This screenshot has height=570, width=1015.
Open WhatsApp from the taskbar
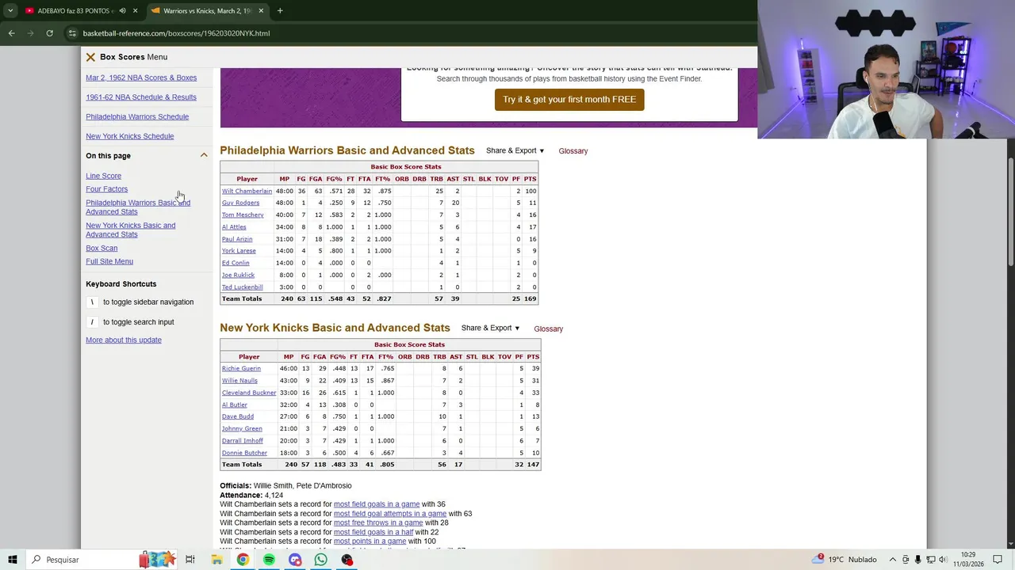tap(321, 560)
